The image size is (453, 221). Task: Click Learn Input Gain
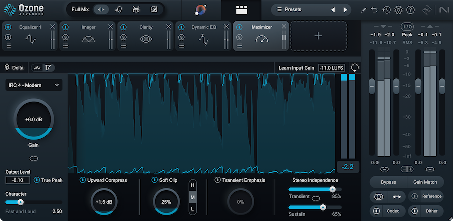point(296,68)
